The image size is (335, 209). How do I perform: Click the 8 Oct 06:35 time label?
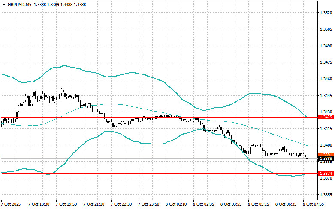tap(286, 204)
